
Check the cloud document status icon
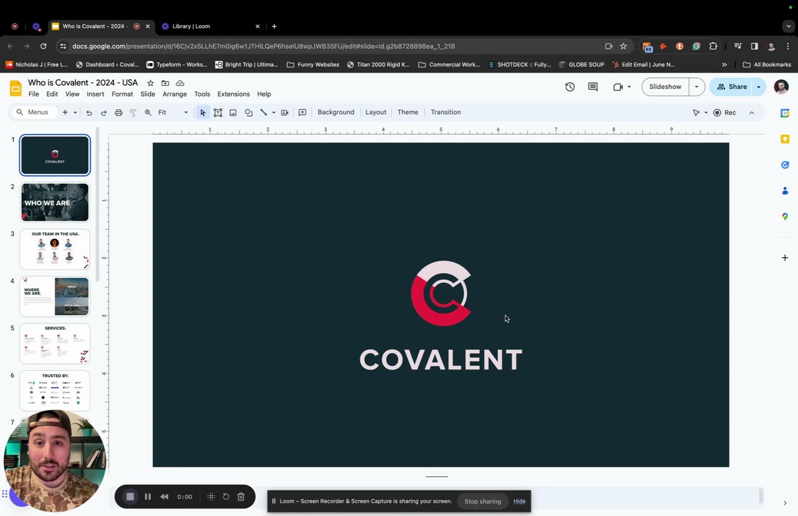click(x=180, y=83)
